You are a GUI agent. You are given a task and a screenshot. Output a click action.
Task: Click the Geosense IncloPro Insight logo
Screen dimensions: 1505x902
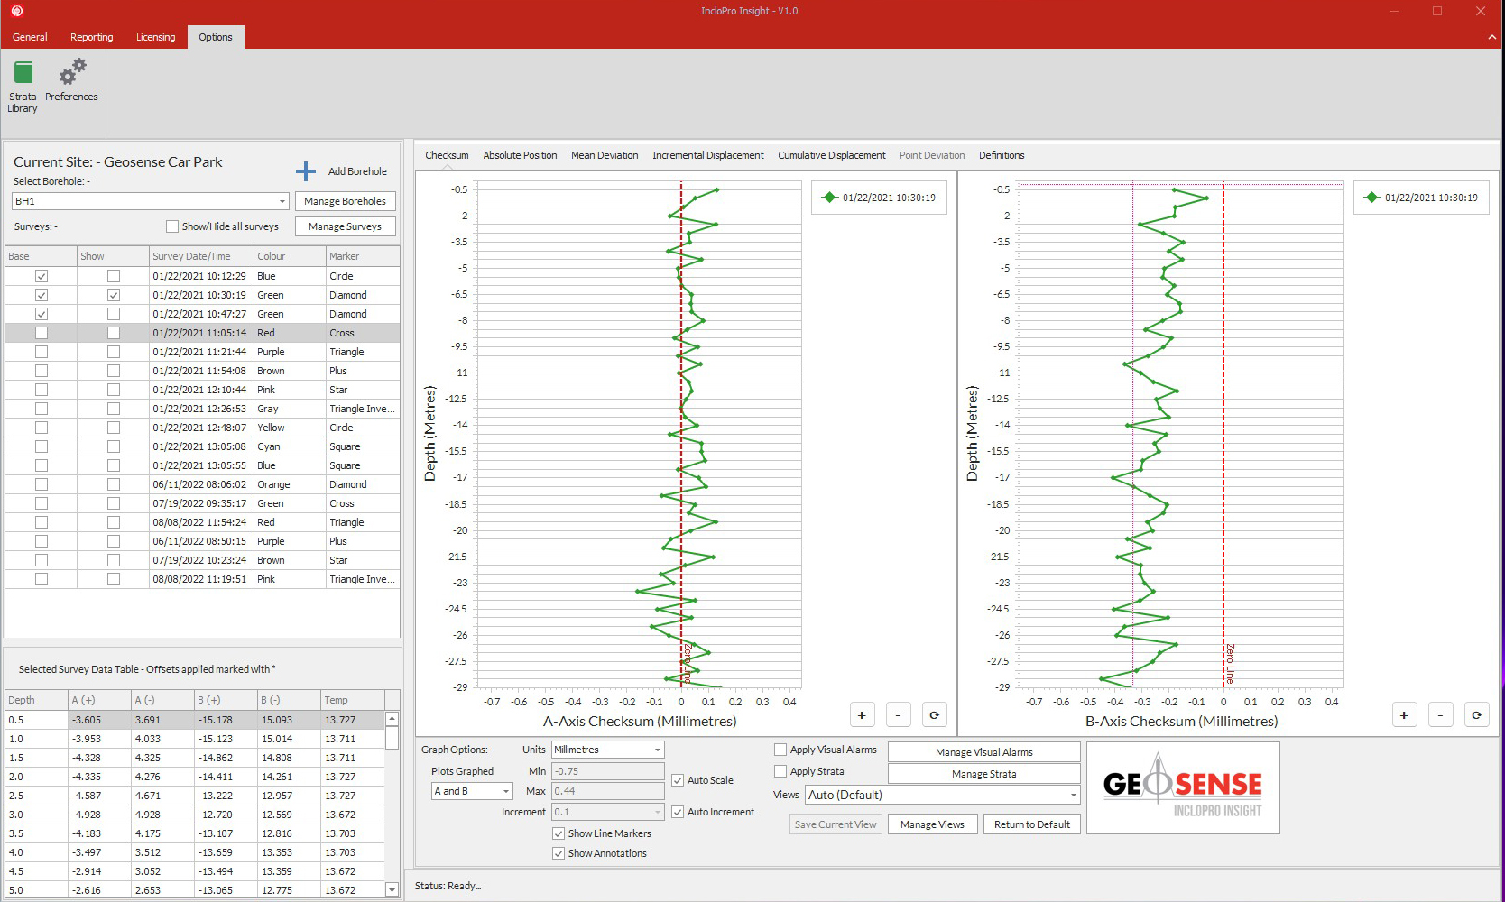pos(1183,787)
